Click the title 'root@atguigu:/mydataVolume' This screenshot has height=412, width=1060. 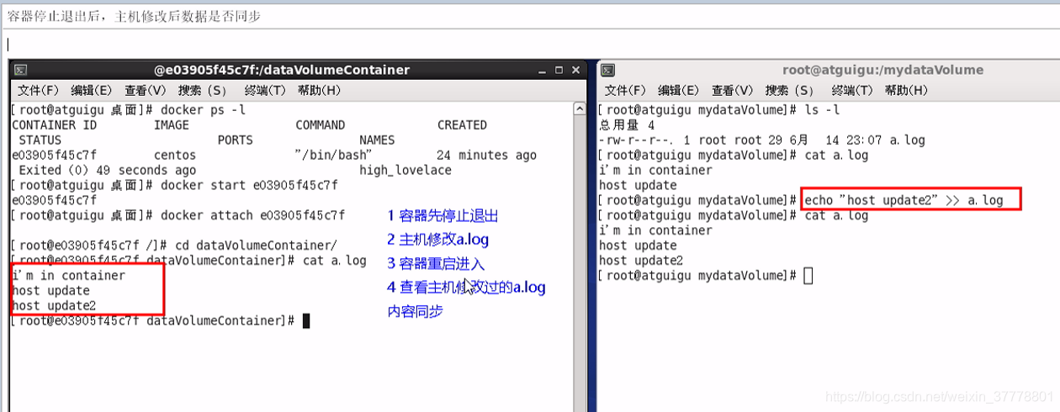[x=882, y=71]
